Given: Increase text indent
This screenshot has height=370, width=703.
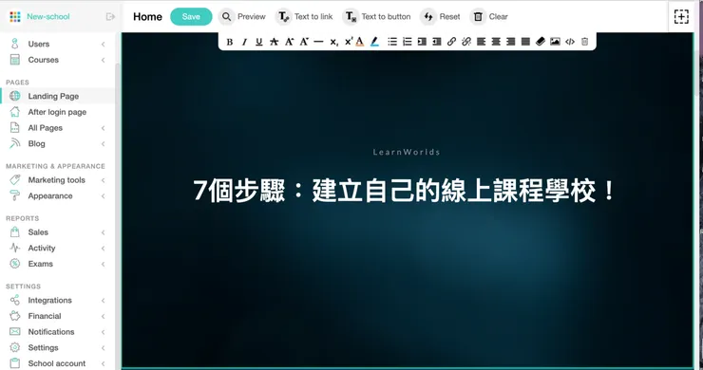Looking at the screenshot, I should [x=422, y=42].
